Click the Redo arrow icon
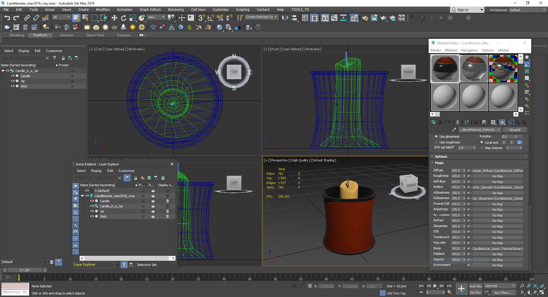Image resolution: width=548 pixels, height=297 pixels. click(x=16, y=18)
